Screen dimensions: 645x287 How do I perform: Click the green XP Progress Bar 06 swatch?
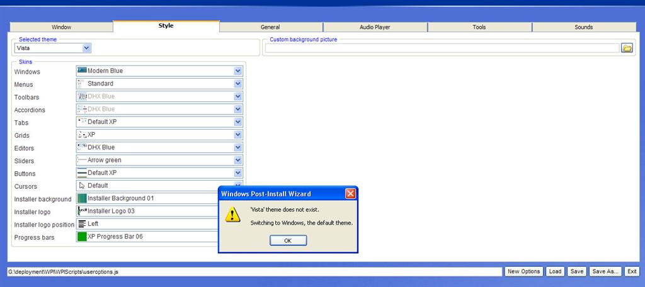coord(82,237)
